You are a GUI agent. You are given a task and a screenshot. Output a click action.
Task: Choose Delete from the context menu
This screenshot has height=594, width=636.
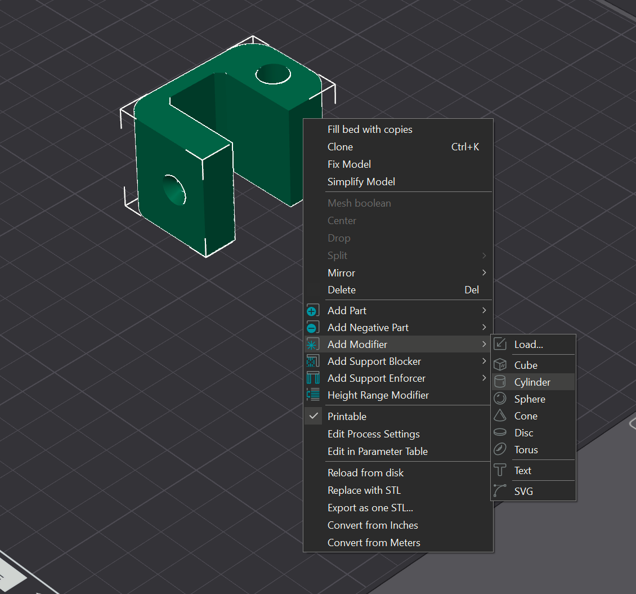pos(398,290)
